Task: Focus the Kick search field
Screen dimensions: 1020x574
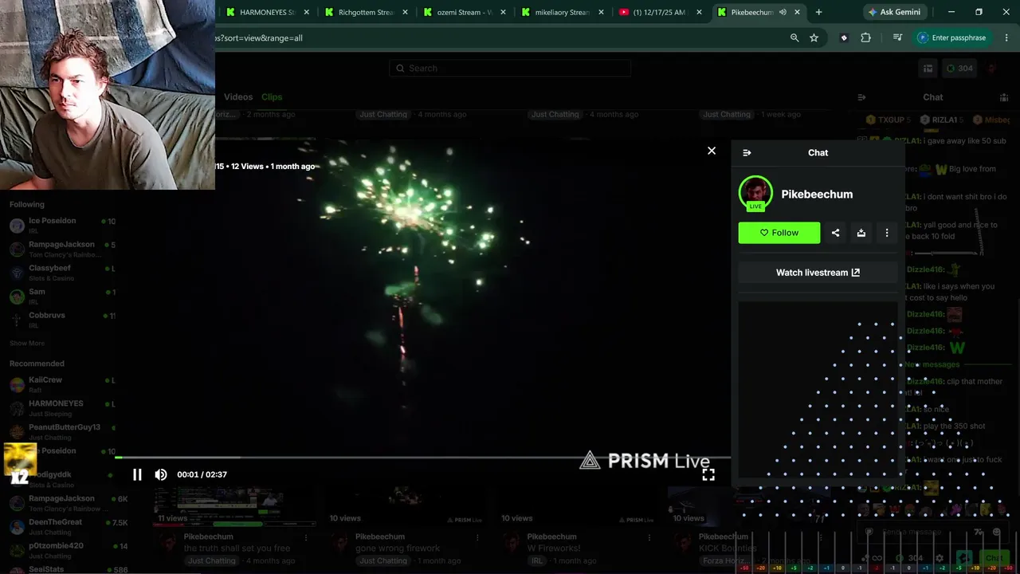Action: tap(510, 69)
